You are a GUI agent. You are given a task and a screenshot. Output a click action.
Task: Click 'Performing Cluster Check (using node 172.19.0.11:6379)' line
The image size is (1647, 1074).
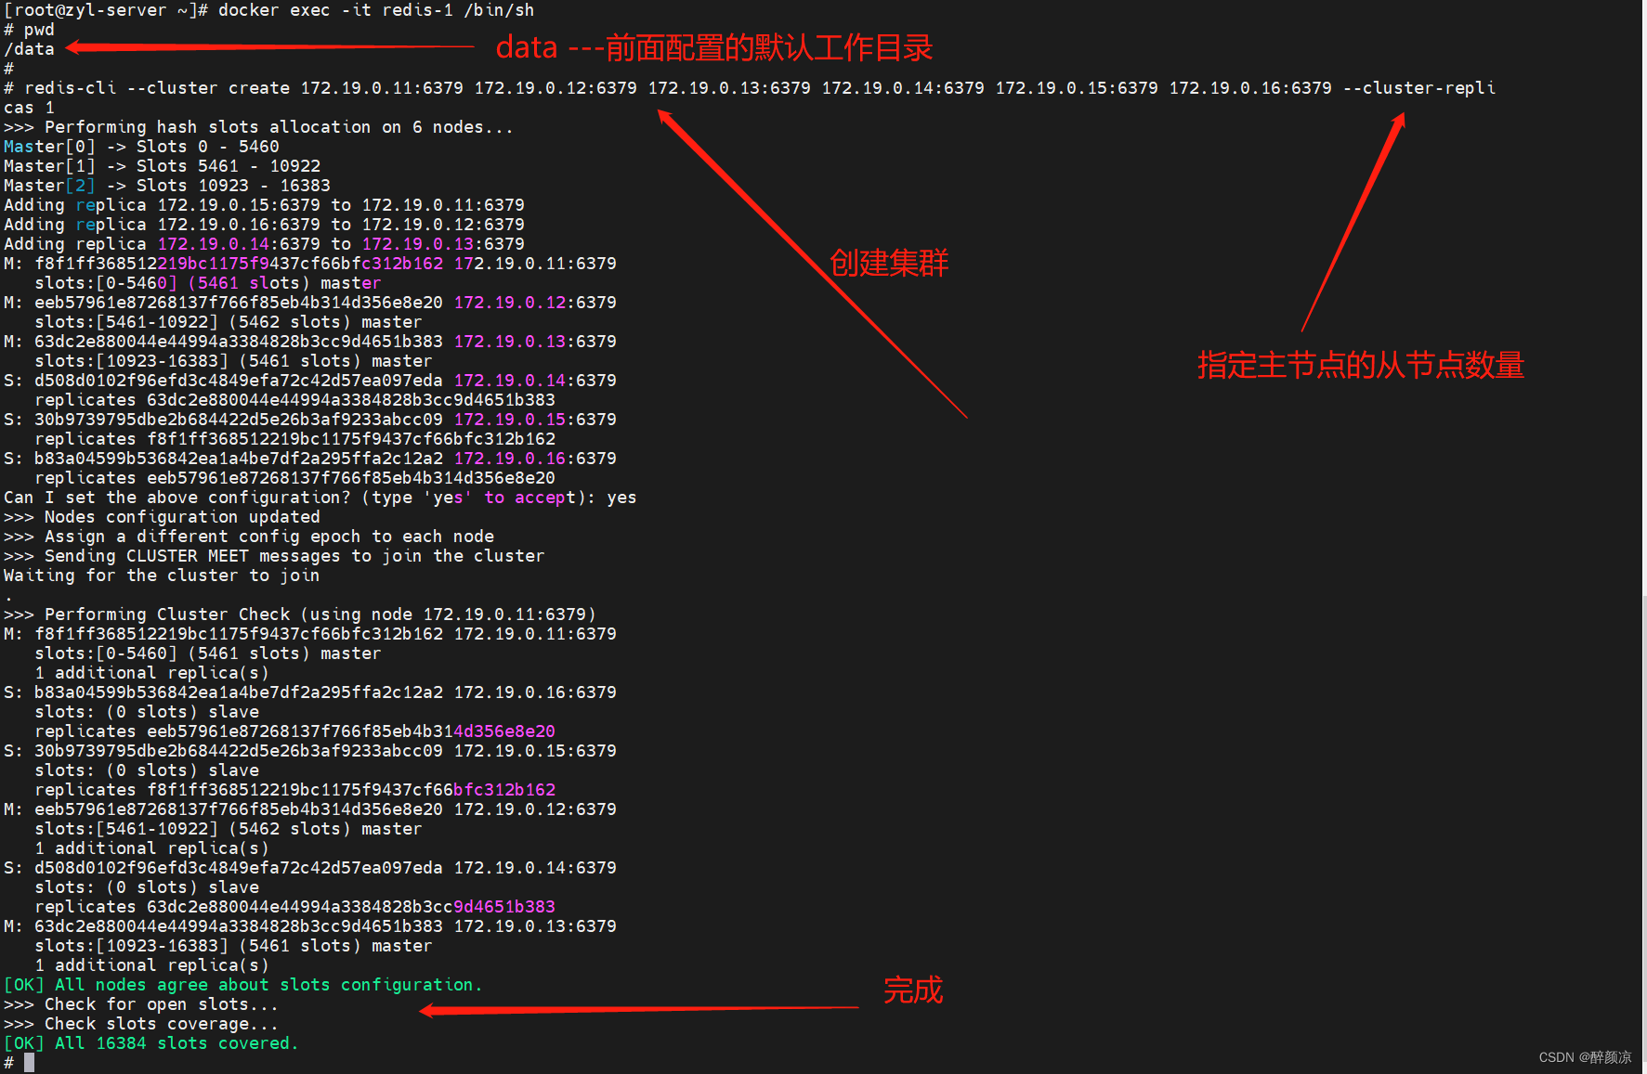coord(300,615)
